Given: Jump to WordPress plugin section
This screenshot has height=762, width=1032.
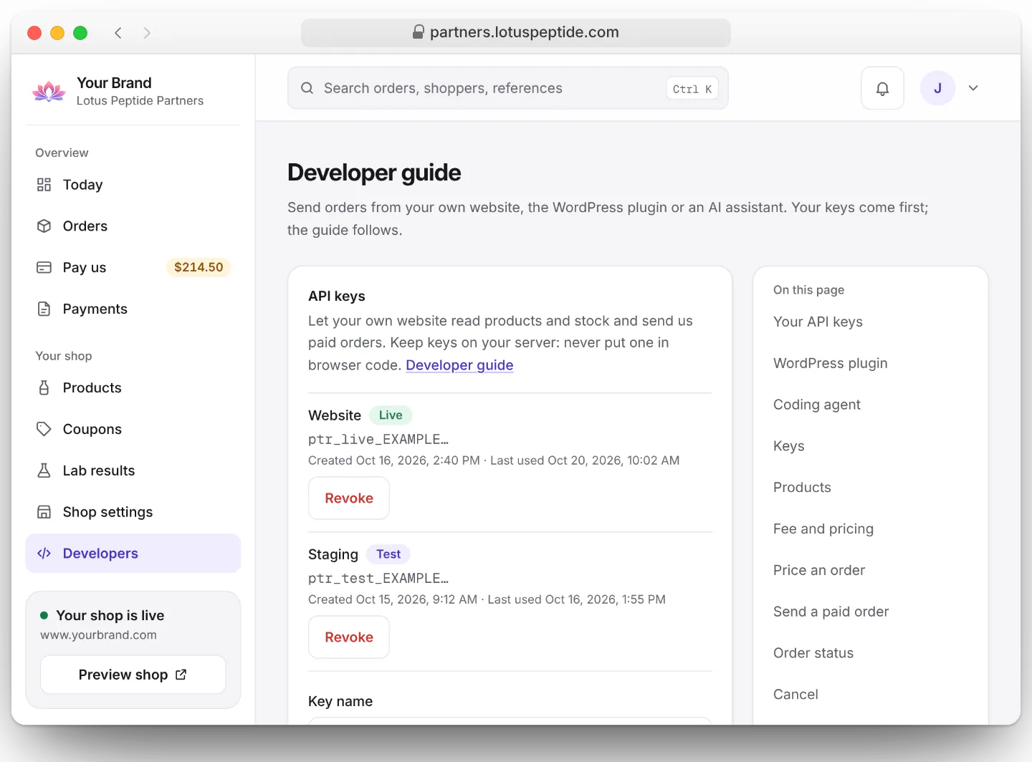Looking at the screenshot, I should [830, 363].
